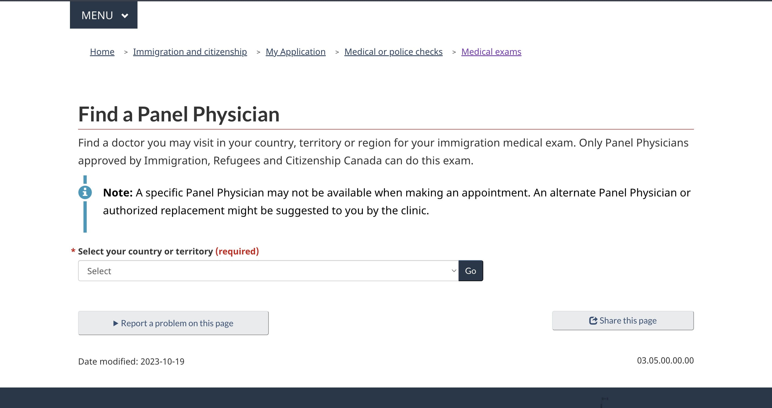The width and height of the screenshot is (772, 408).
Task: Open the MENU dropdown button
Action: point(104,15)
